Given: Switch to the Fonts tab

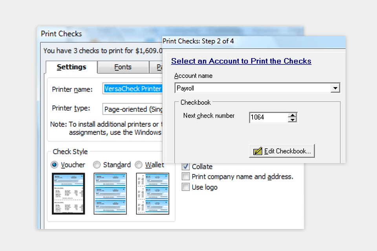Looking at the screenshot, I should coord(123,67).
